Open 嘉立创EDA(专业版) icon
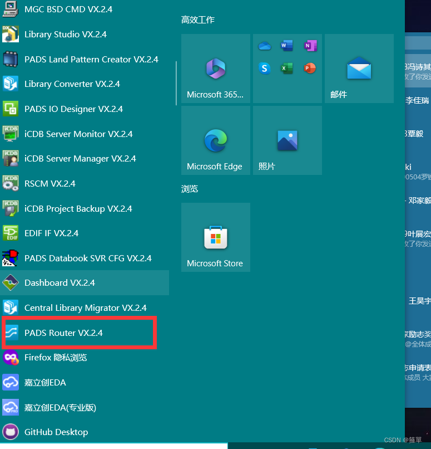The height and width of the screenshot is (449, 431). [x=11, y=407]
